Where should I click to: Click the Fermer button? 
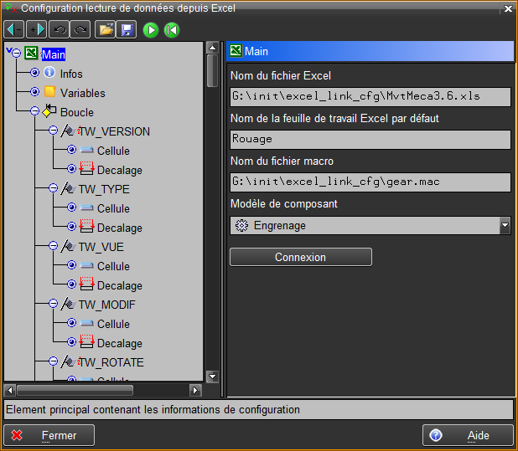(49, 435)
